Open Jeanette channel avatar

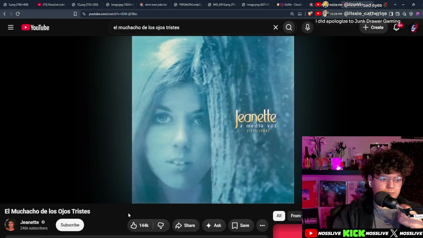point(10,225)
